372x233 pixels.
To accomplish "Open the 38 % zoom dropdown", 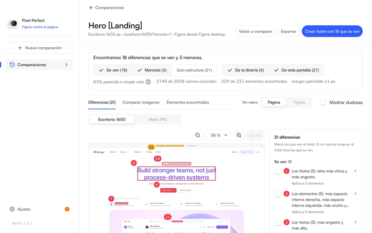I will [218, 135].
